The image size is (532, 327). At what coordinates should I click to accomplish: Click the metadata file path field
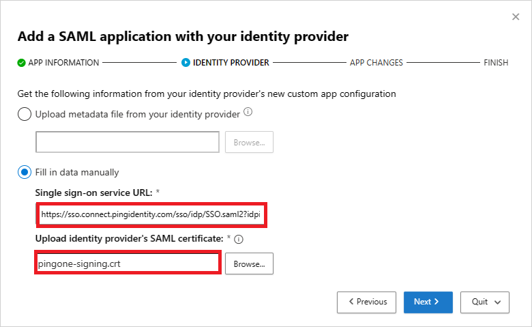tap(128, 142)
